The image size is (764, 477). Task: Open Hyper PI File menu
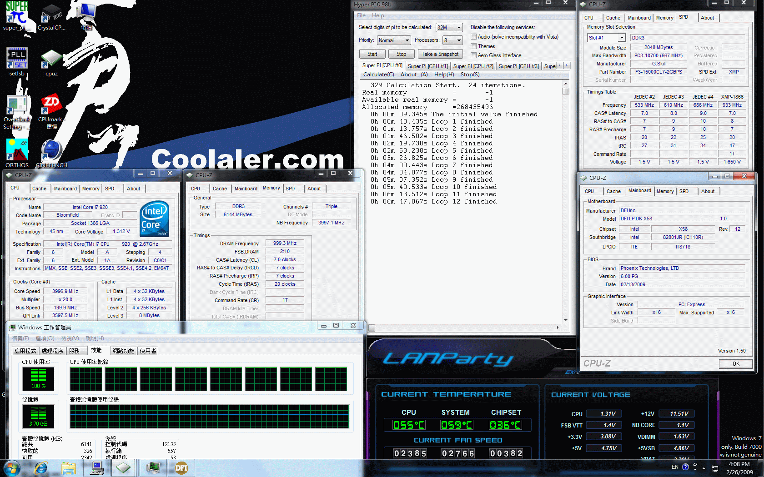point(361,15)
